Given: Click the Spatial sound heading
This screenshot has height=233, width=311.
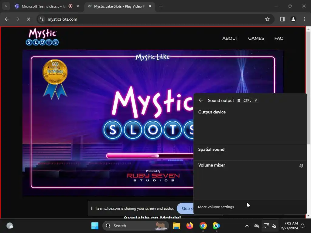Looking at the screenshot, I should click(211, 149).
